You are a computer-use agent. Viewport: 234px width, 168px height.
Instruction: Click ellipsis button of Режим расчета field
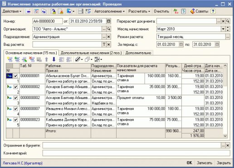pyautogui.click(x=228, y=37)
